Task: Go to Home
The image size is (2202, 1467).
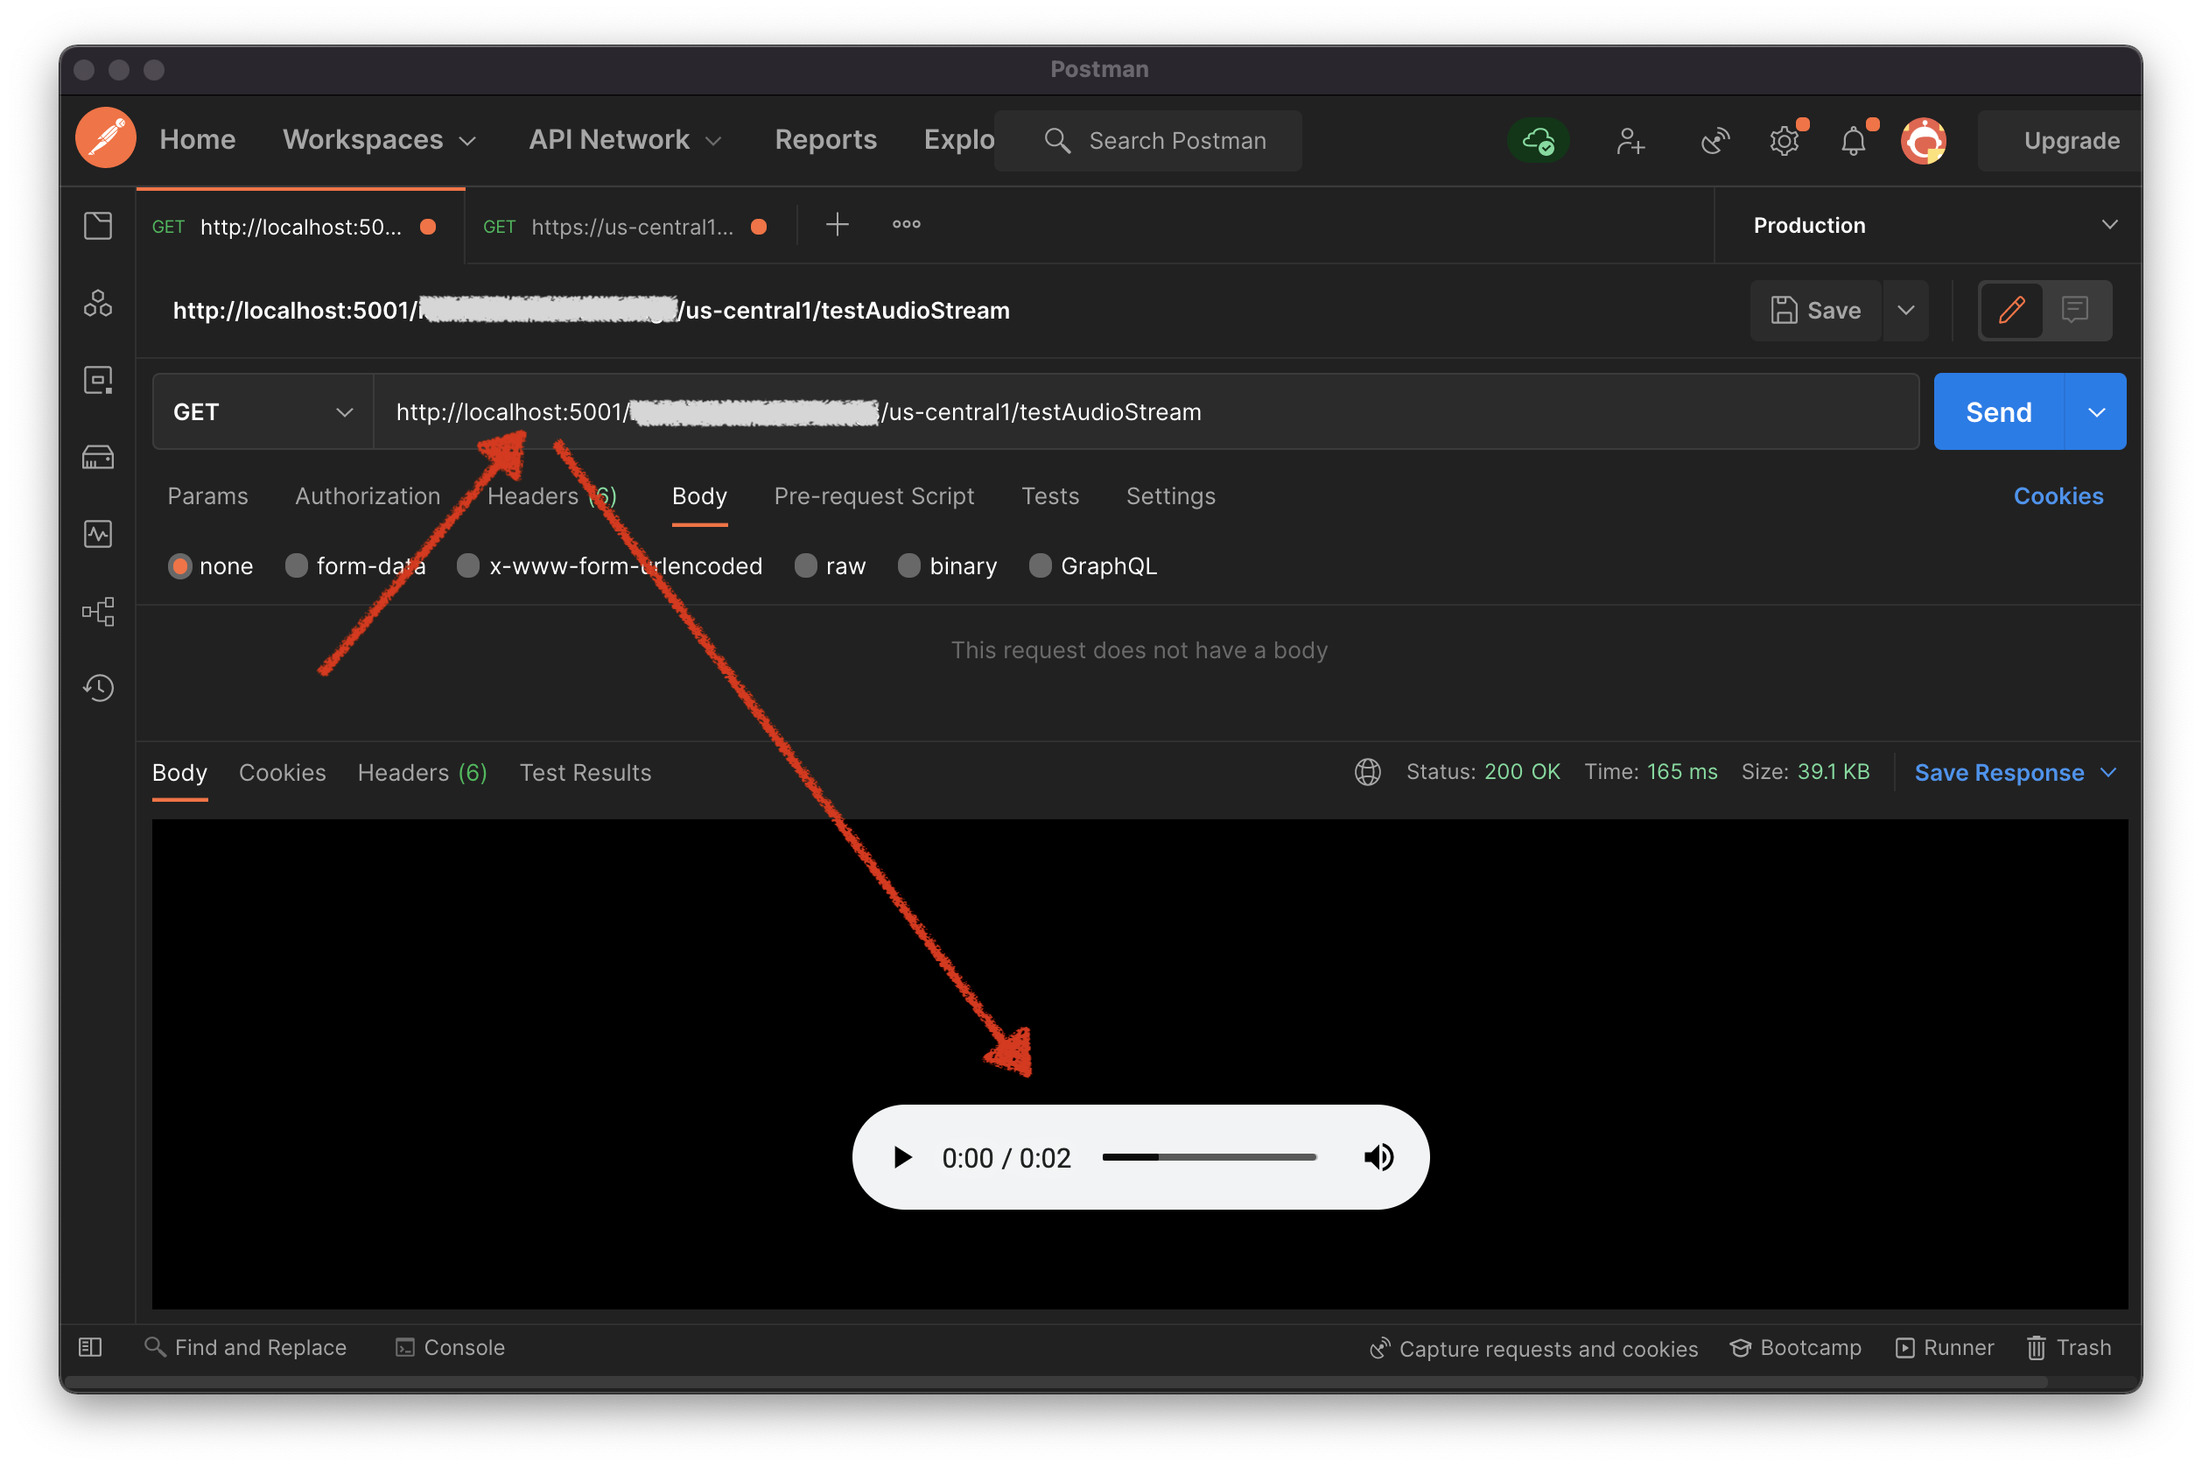Action: (198, 140)
